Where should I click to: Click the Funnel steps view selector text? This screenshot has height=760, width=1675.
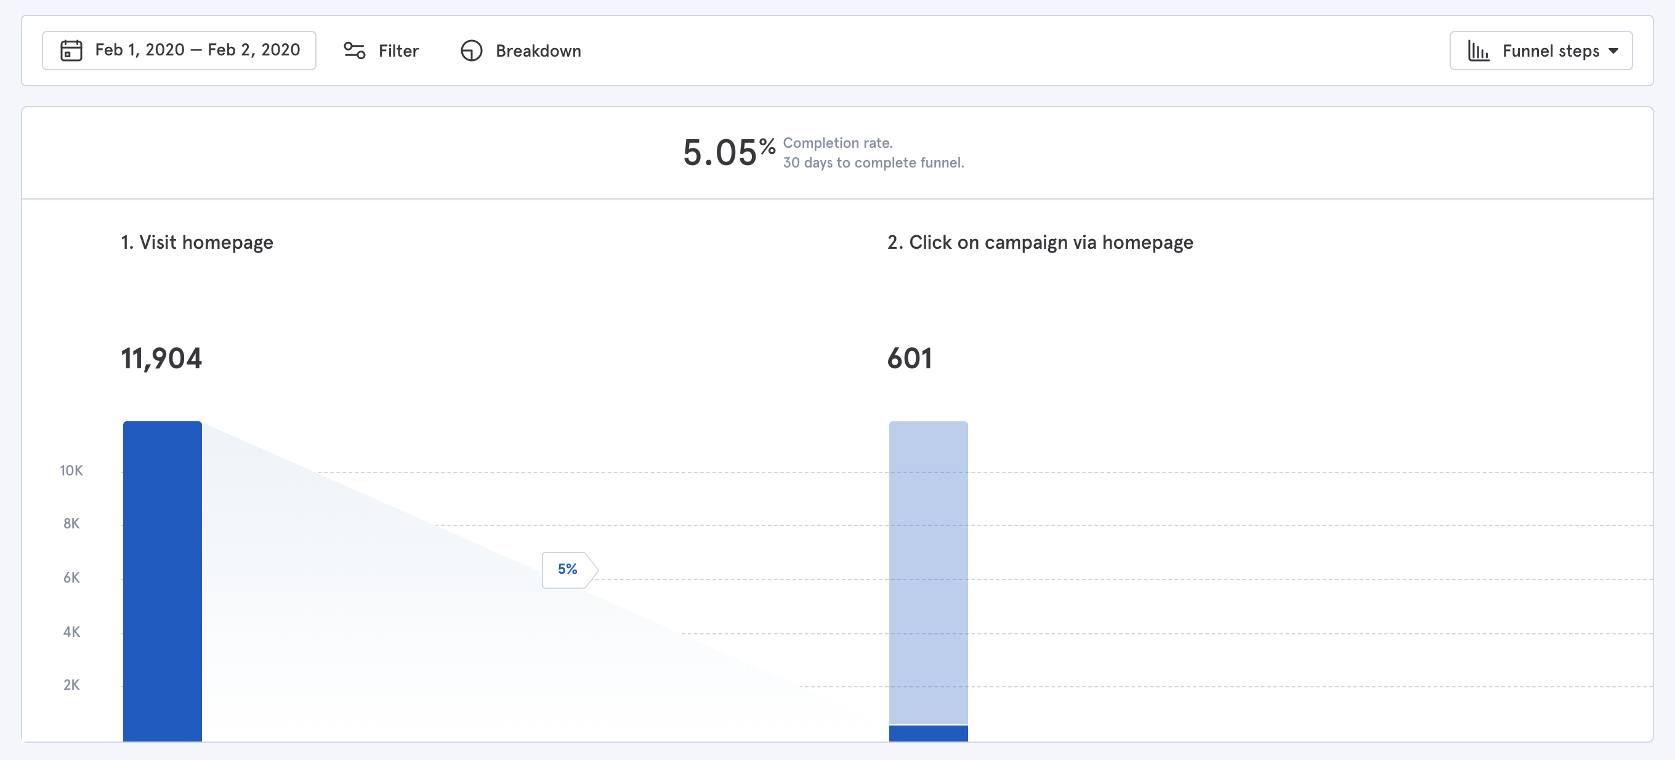pos(1550,51)
